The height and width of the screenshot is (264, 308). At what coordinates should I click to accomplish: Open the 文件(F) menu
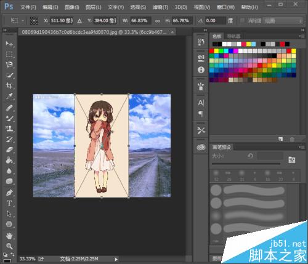click(28, 7)
